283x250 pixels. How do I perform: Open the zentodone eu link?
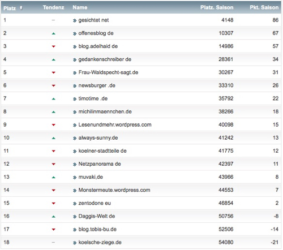coord(95,203)
